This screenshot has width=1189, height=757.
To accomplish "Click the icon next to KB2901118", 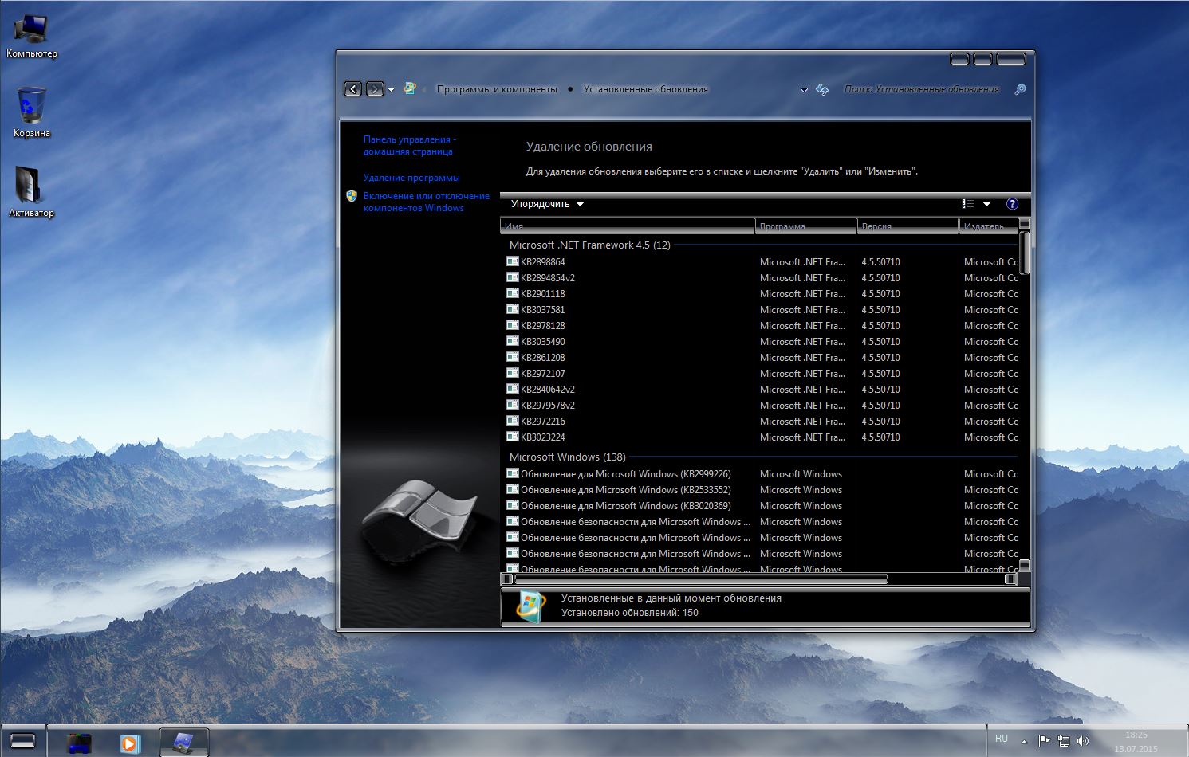I will tap(513, 293).
